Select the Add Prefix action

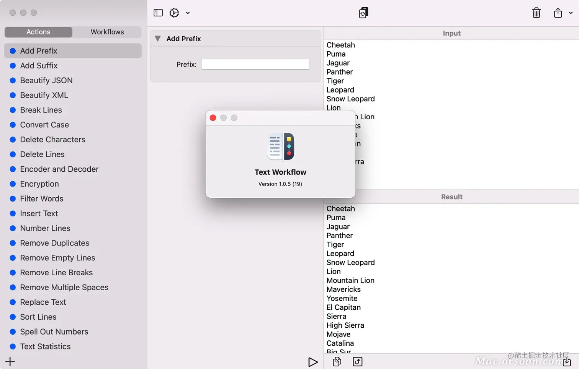[x=73, y=51]
